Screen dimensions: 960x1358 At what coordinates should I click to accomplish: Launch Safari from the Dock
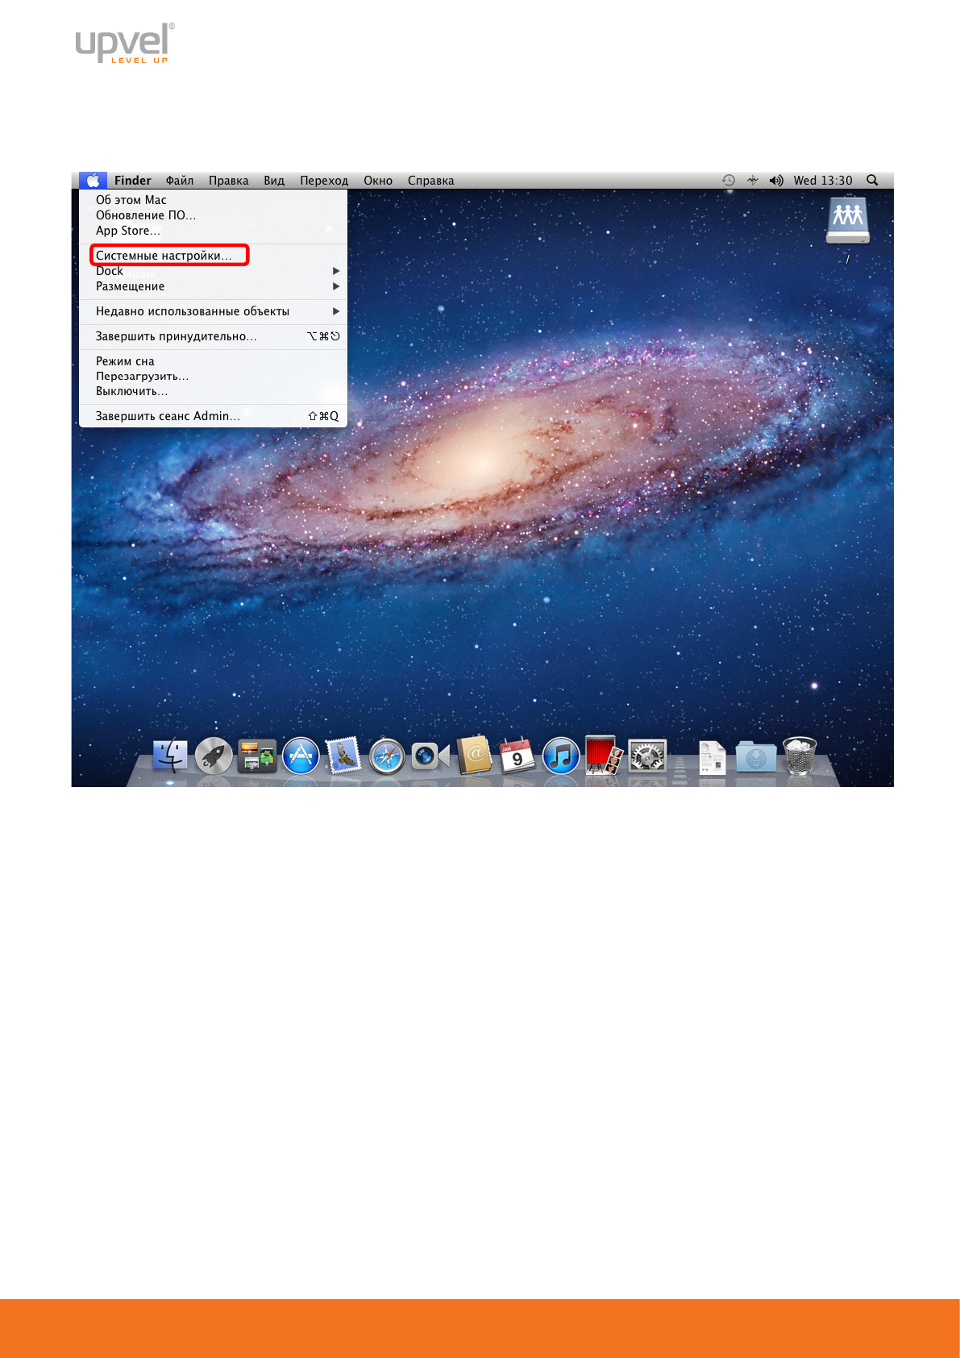click(387, 757)
